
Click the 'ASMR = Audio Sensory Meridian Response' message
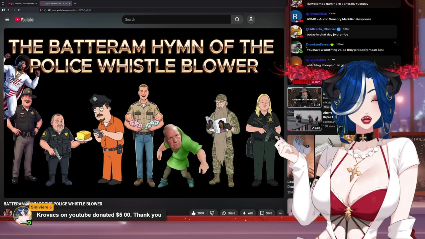(339, 19)
